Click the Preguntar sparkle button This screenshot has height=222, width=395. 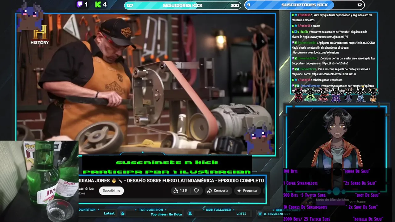(x=247, y=191)
